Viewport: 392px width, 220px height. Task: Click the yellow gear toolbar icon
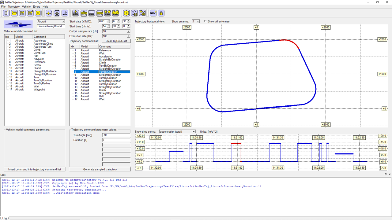tap(126, 13)
